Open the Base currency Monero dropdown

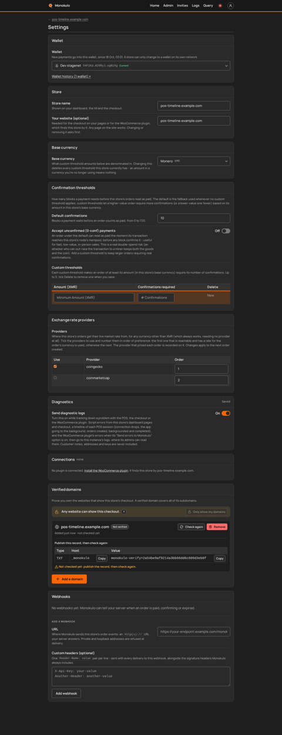pos(194,161)
